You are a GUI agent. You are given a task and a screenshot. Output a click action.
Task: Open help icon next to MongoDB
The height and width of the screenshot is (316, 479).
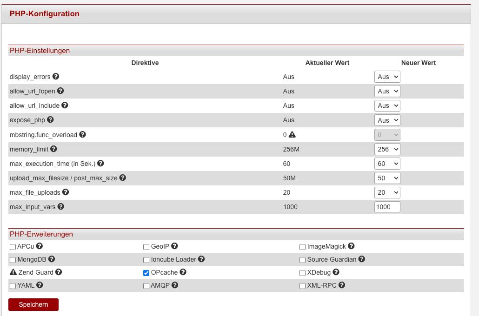click(52, 259)
